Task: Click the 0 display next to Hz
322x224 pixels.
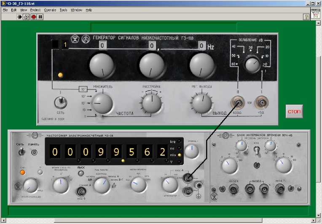Action: 201,46
